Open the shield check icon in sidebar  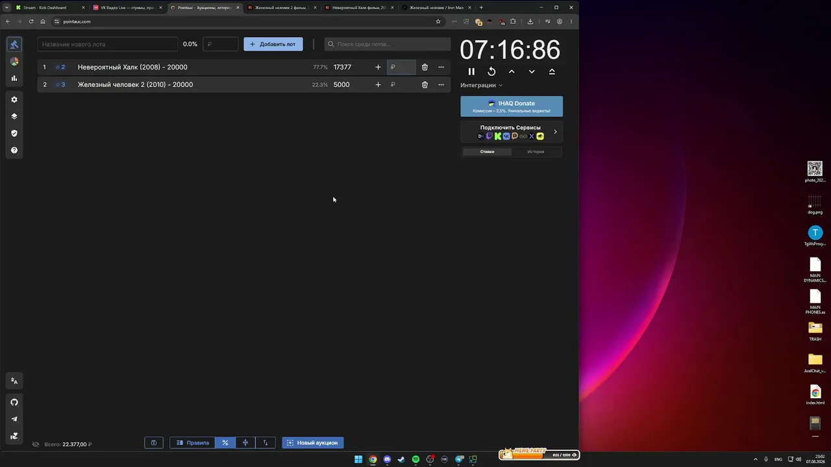tap(14, 133)
